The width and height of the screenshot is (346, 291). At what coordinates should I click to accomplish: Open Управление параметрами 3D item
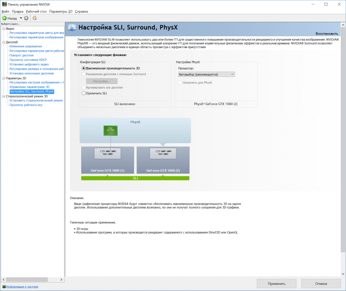coord(29,87)
